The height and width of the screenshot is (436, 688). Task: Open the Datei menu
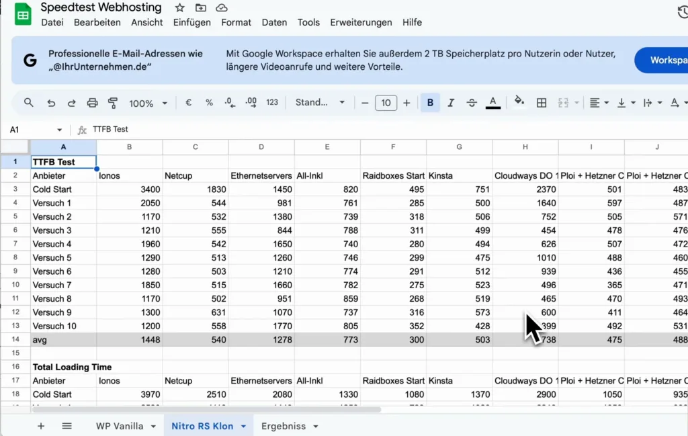(52, 22)
